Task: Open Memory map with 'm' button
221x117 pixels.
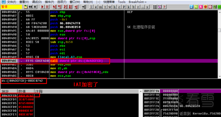Action: (101, 7)
